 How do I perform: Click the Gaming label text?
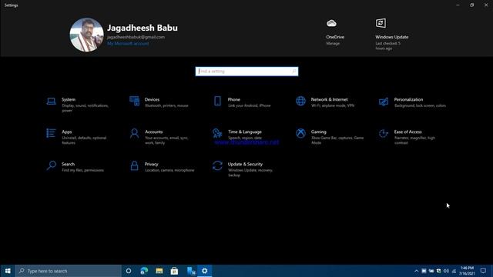318,132
